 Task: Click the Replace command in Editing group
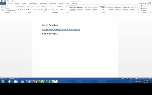(x=144, y=8)
